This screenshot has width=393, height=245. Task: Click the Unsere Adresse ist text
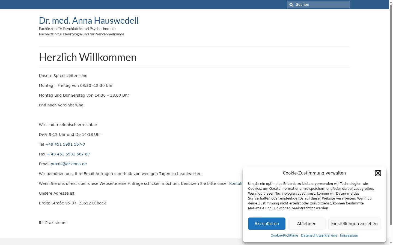click(x=57, y=193)
